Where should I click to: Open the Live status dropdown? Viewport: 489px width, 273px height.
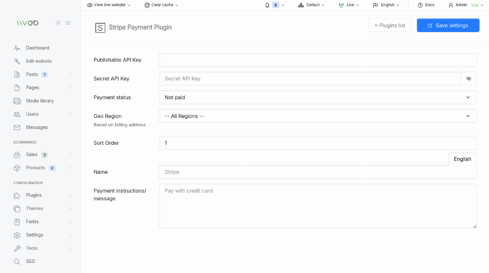[349, 5]
